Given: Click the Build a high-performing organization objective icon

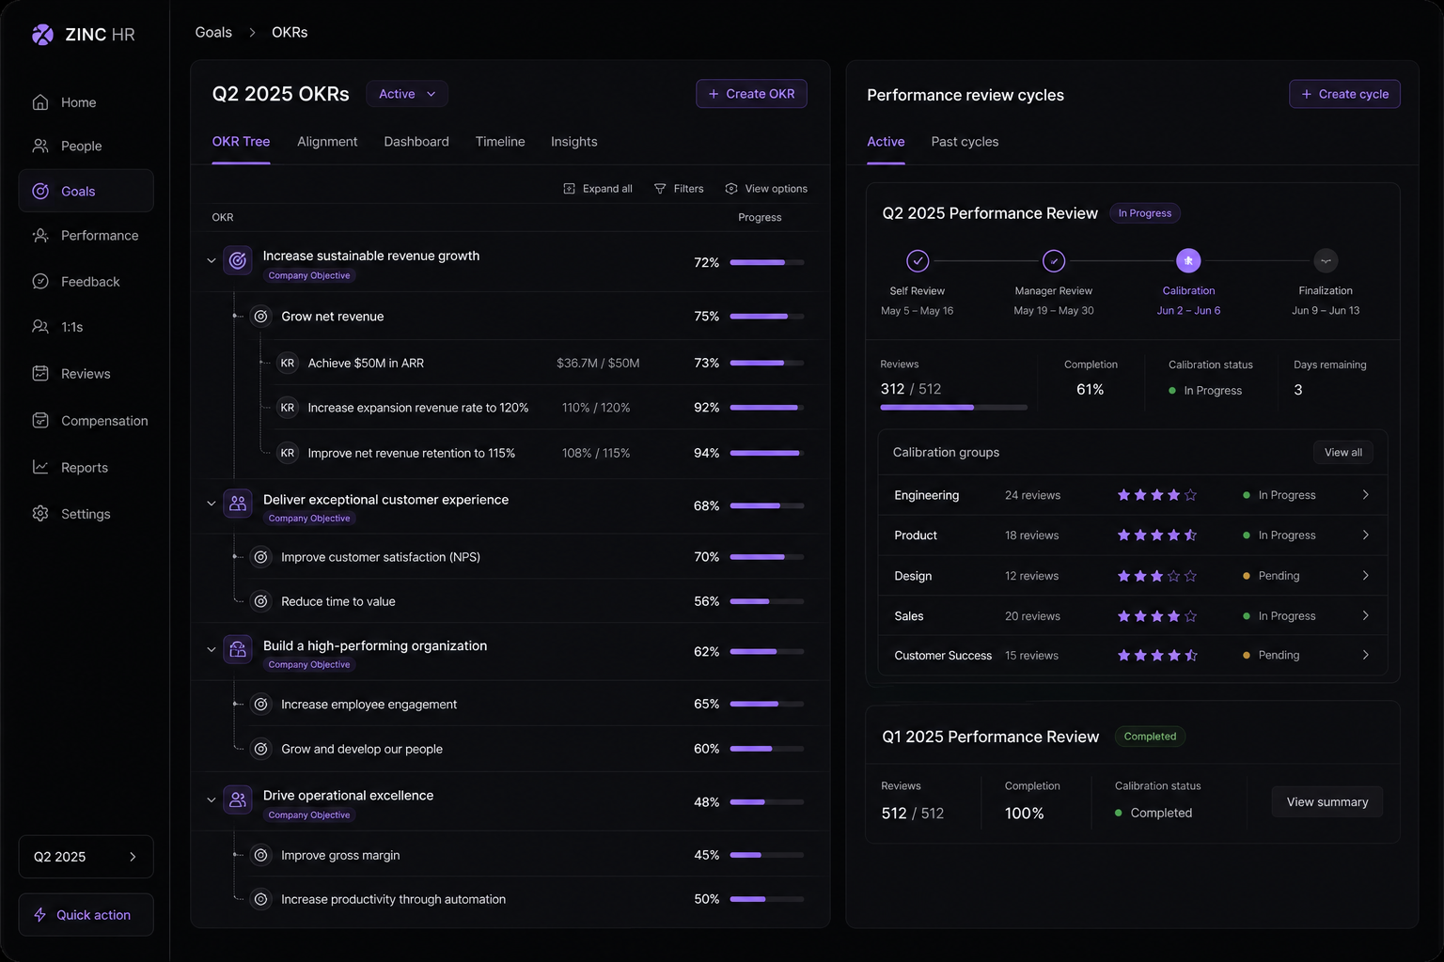Looking at the screenshot, I should click(238, 649).
